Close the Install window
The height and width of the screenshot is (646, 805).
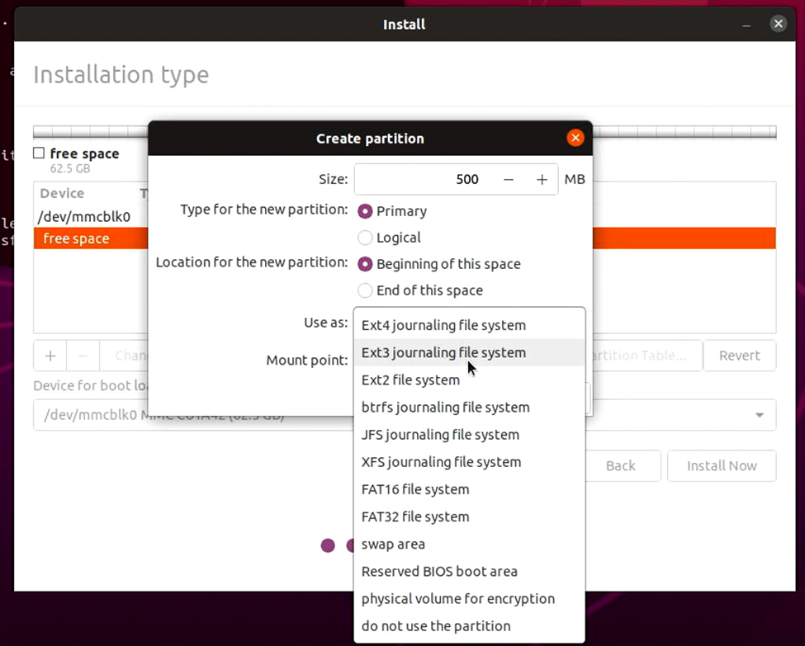779,24
